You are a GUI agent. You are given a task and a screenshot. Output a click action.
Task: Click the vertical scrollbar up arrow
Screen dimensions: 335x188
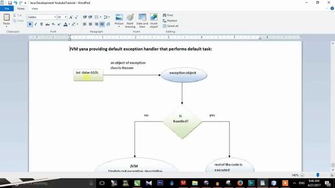point(333,43)
